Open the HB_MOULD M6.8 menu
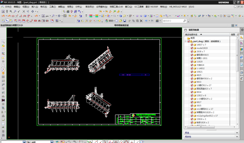244x143 pixels. click(178, 7)
